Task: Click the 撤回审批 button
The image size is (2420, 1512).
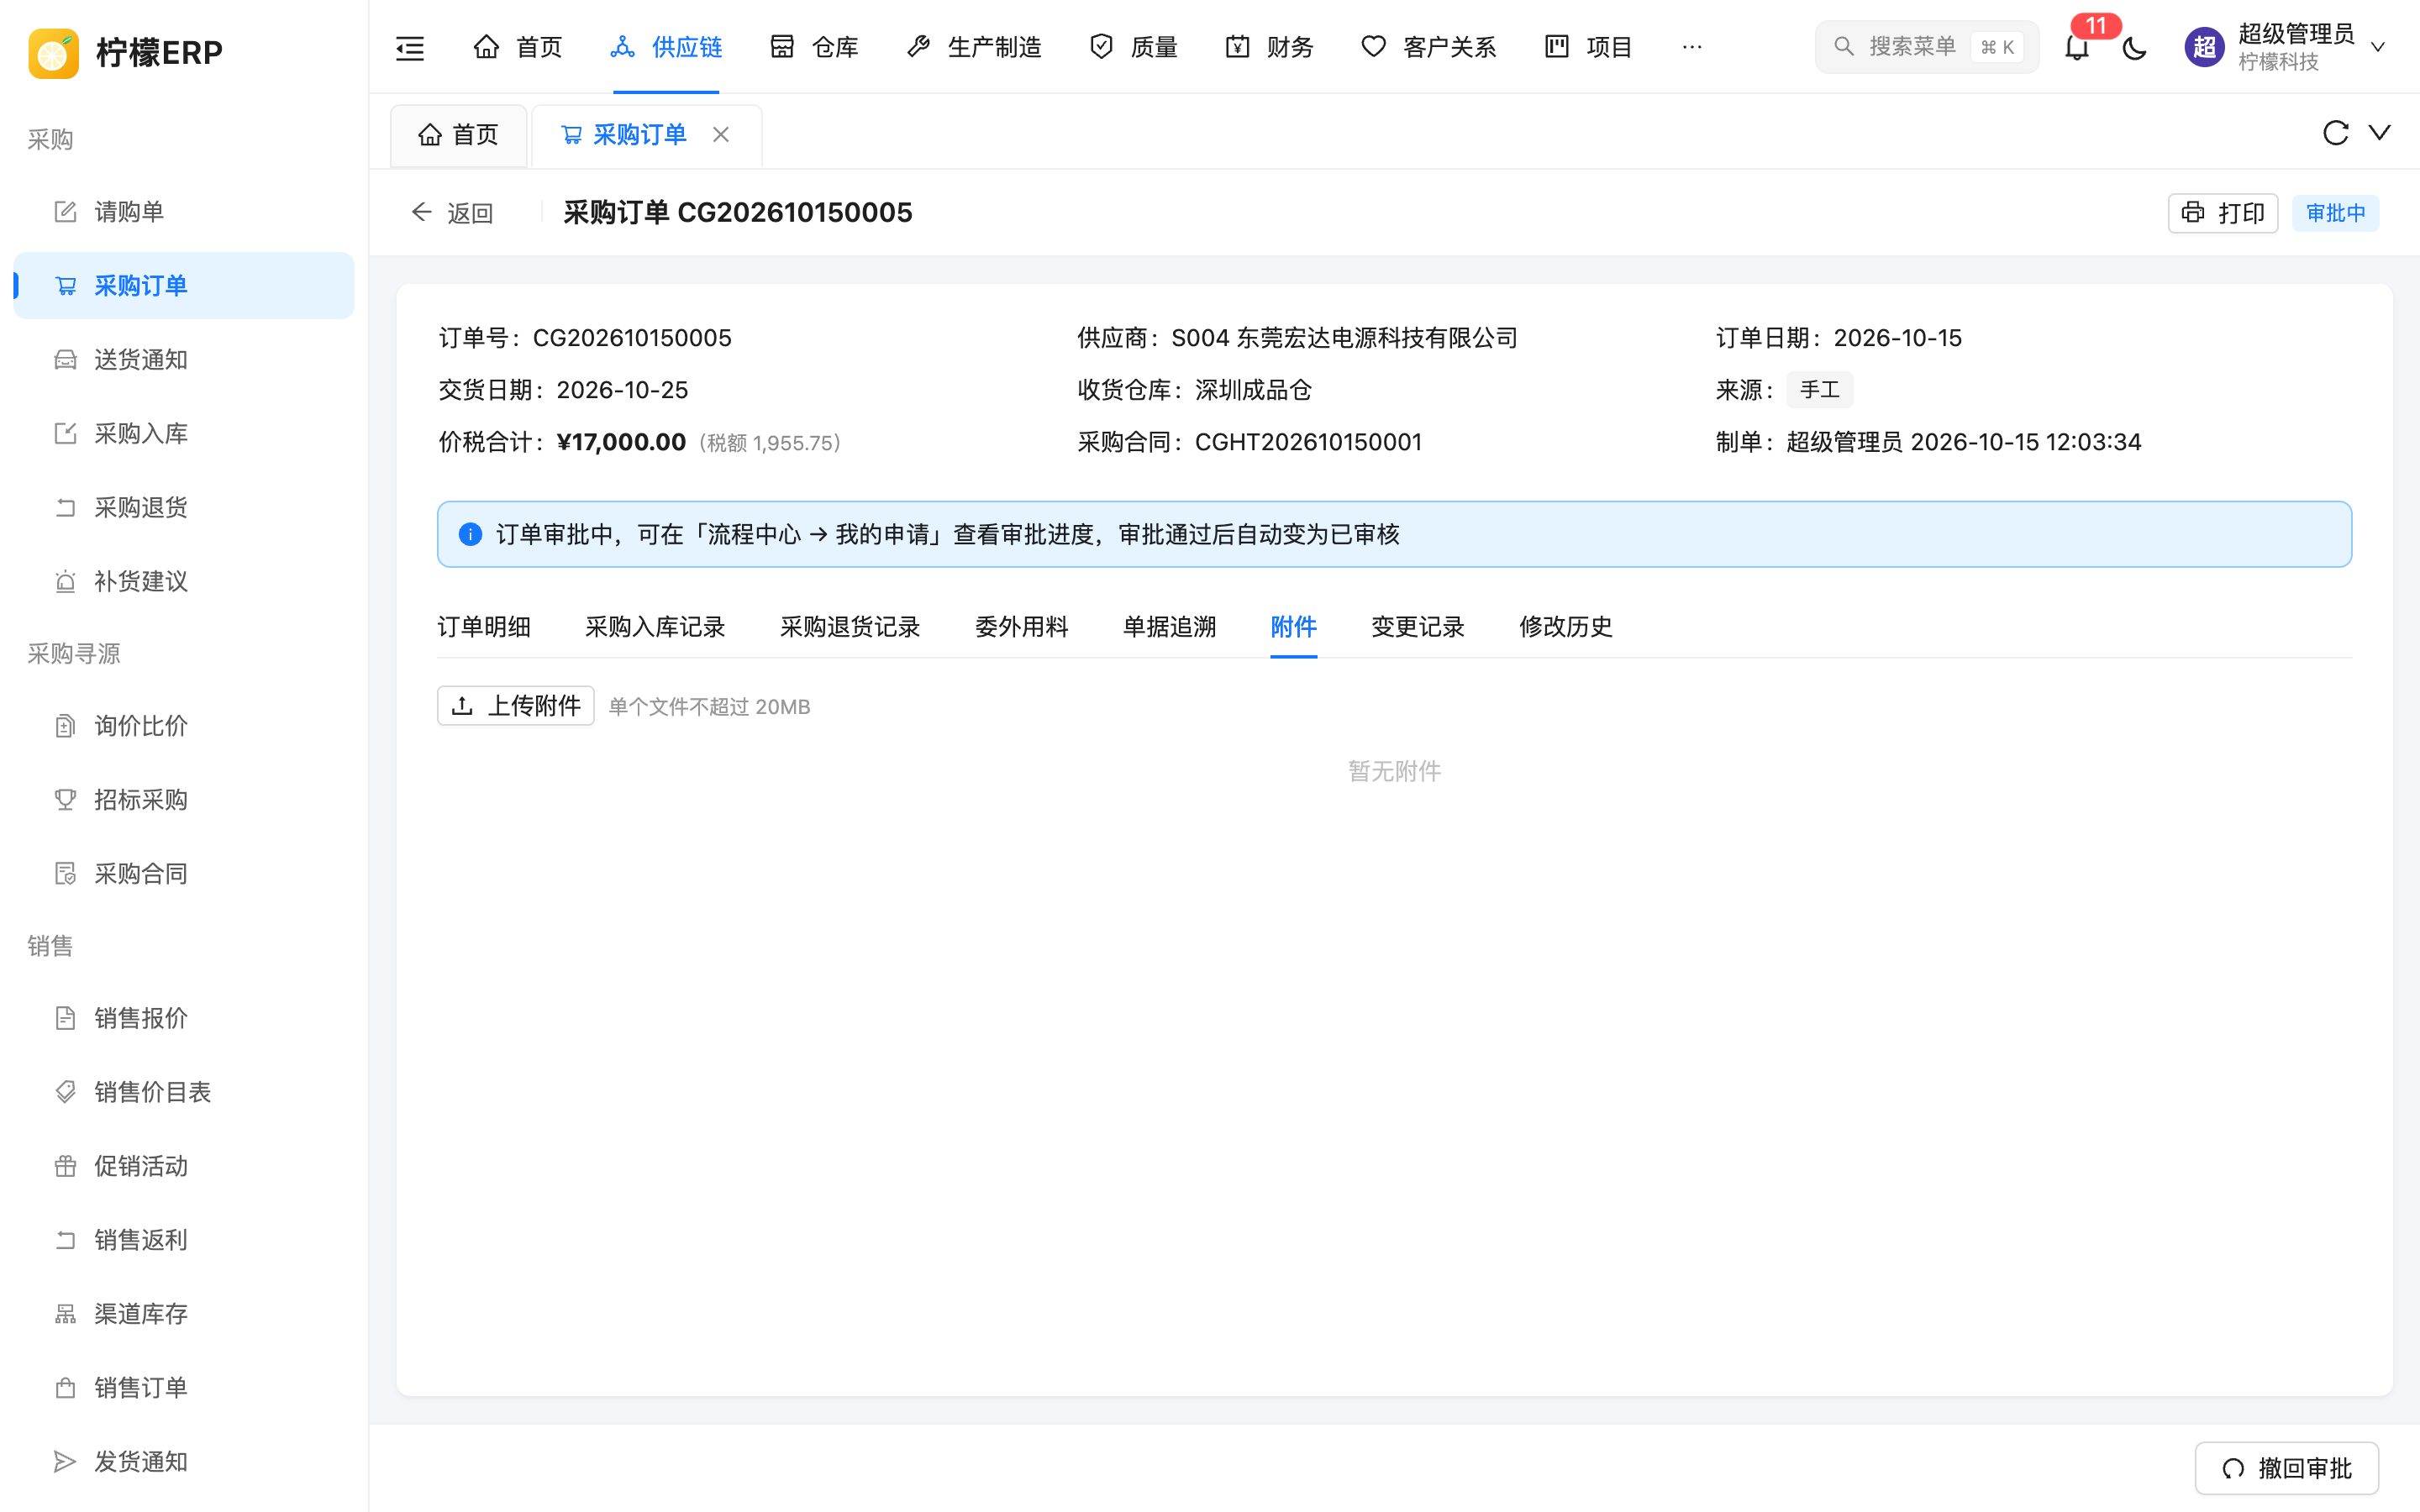Action: tap(2286, 1468)
